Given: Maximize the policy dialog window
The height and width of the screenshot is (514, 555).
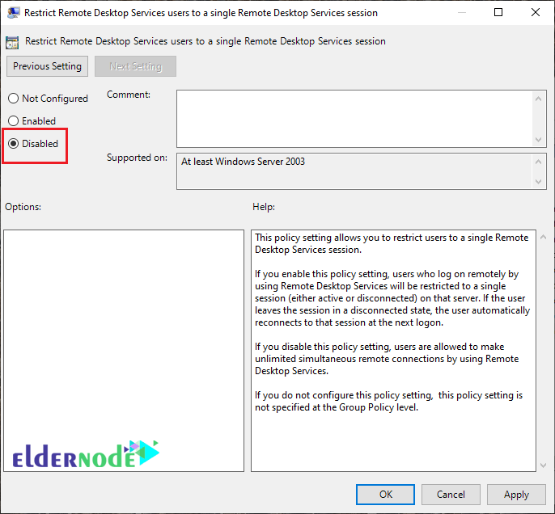Looking at the screenshot, I should (x=498, y=12).
